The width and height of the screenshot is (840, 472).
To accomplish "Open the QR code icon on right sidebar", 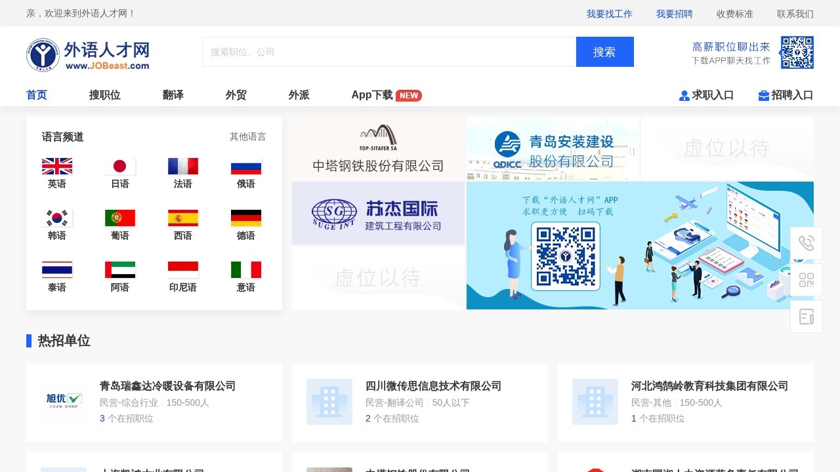I will pos(807,280).
